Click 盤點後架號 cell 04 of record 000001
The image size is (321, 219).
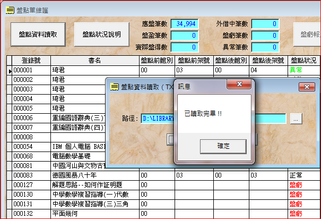pyautogui.click(x=268, y=70)
